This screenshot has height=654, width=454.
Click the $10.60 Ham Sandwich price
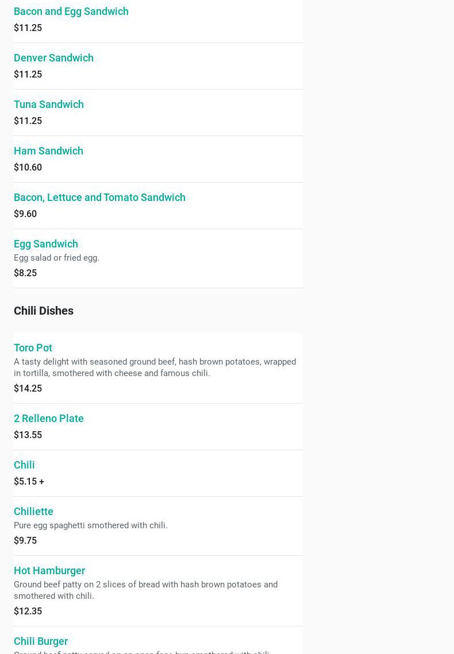(28, 168)
